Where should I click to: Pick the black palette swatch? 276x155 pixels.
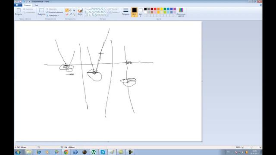[x=145, y=9]
